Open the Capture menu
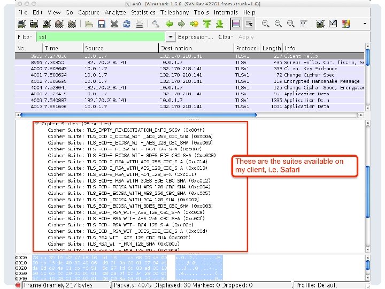The width and height of the screenshot is (385, 289). tap(89, 12)
